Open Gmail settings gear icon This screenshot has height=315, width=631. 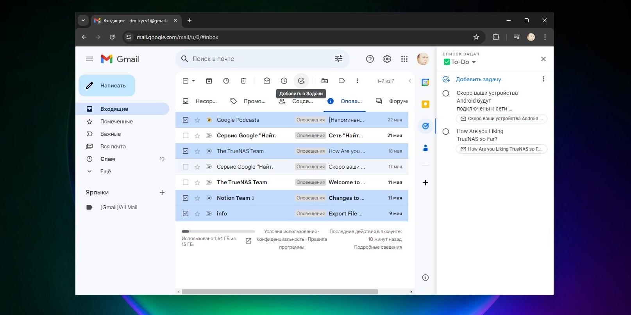(x=387, y=59)
